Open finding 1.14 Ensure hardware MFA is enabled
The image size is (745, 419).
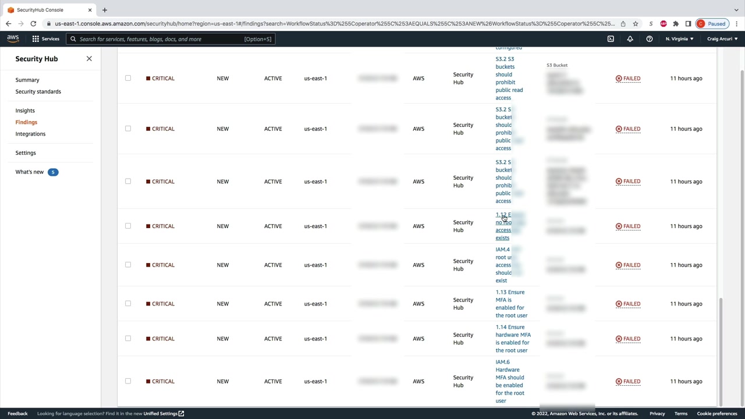pyautogui.click(x=513, y=339)
